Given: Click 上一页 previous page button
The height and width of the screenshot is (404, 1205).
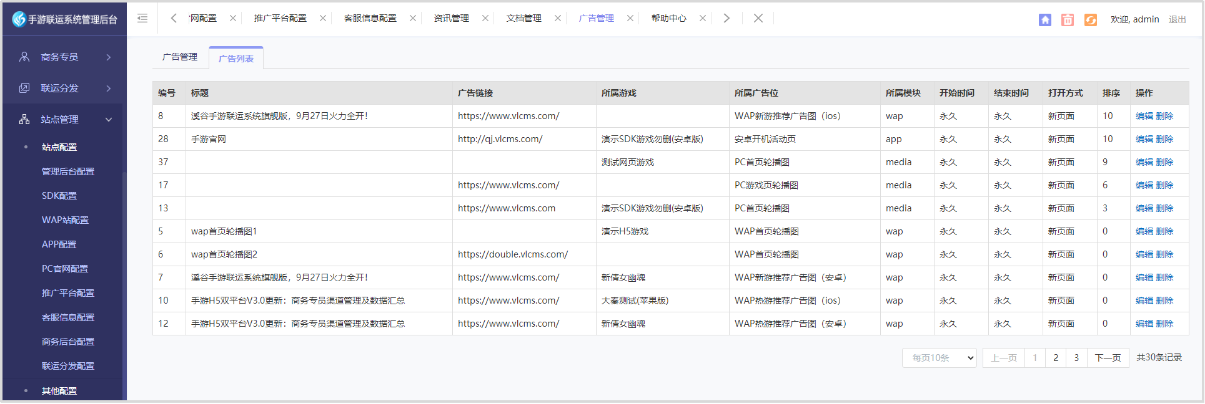Looking at the screenshot, I should click(1004, 358).
